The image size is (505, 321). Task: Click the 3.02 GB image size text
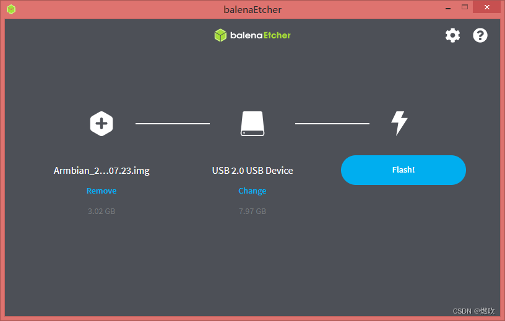tap(101, 211)
